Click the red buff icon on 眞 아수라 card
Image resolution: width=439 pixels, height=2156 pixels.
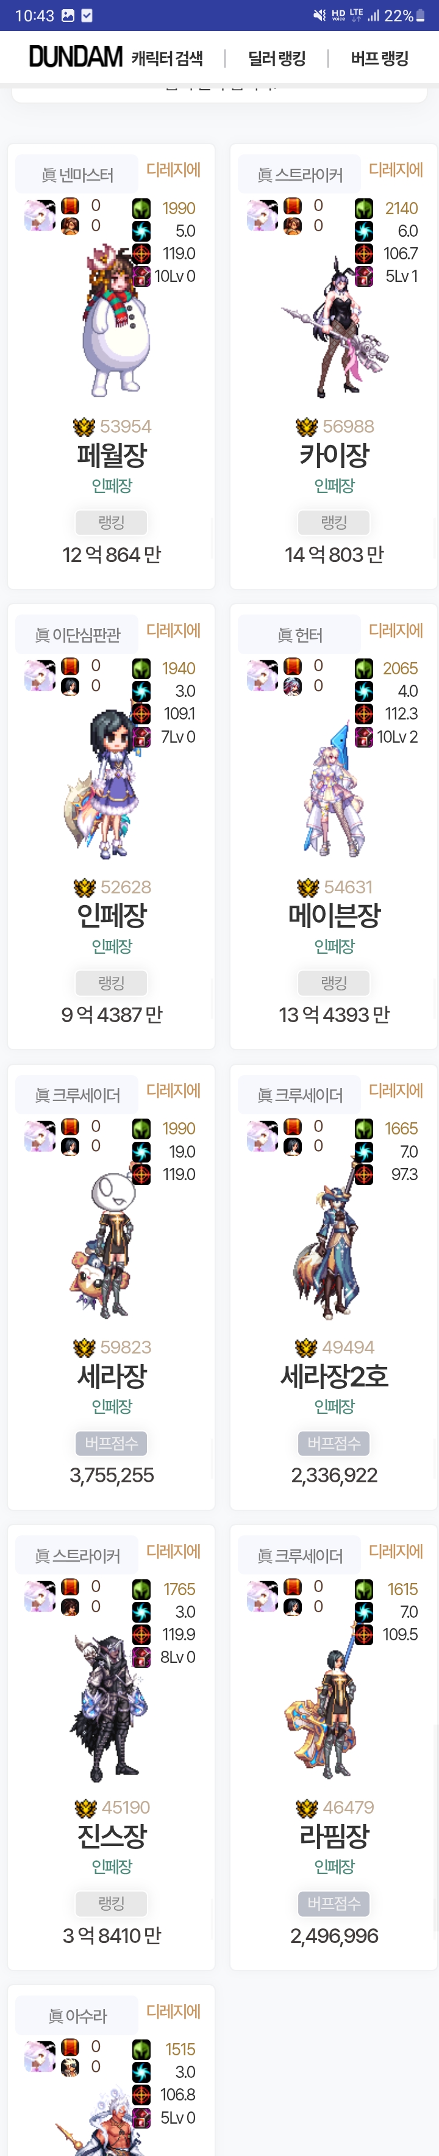(x=70, y=2046)
